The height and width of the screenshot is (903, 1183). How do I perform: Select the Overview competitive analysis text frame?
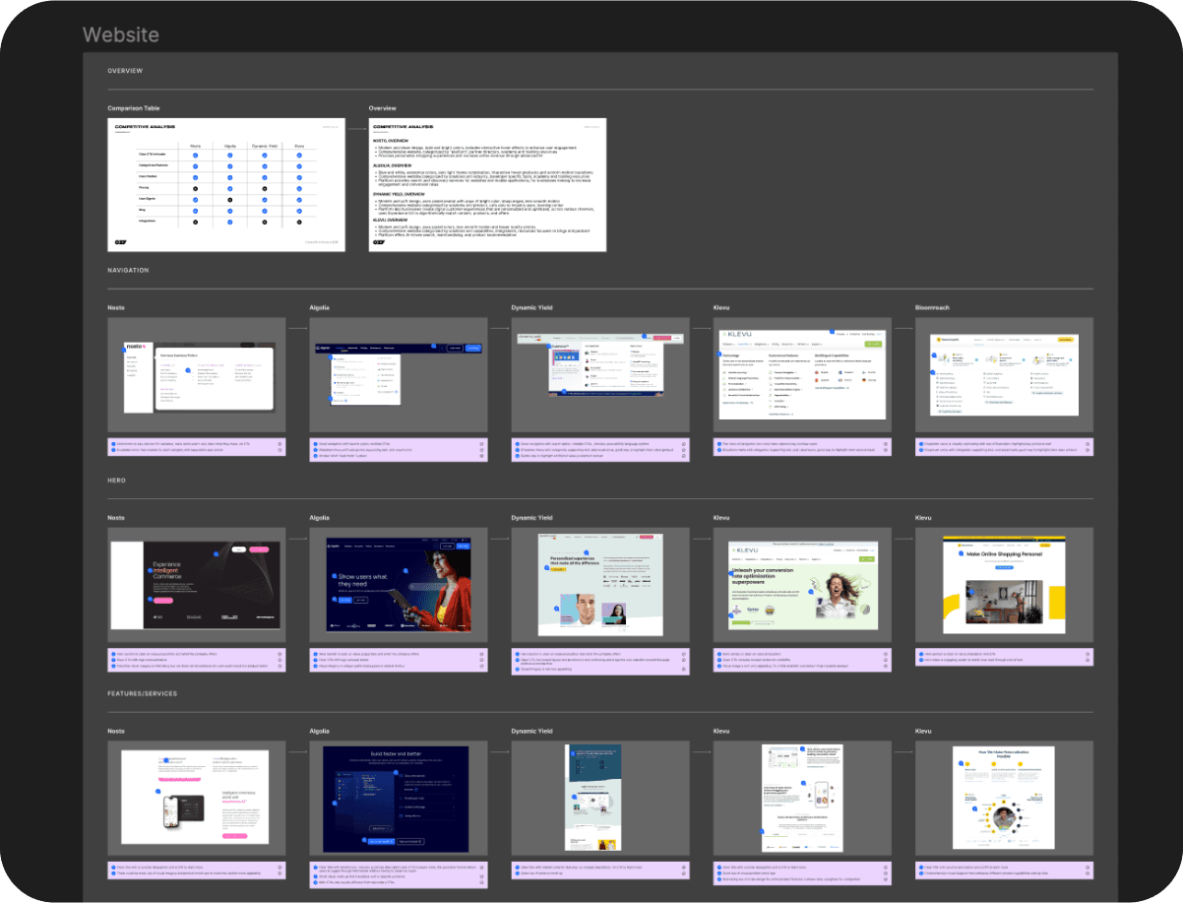(487, 184)
